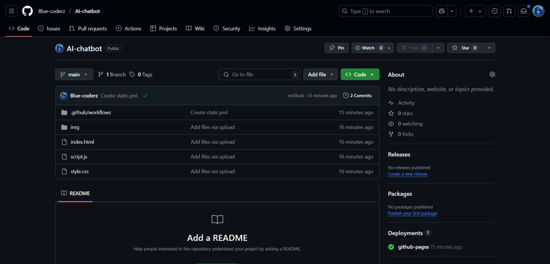The image size is (550, 264).
Task: Open the Wiki tab
Action: coord(195,29)
